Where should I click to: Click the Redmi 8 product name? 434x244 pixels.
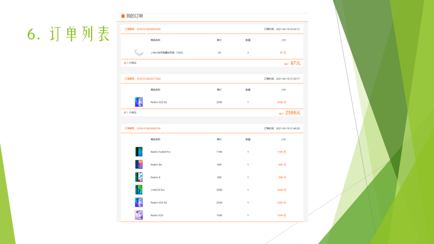click(155, 177)
